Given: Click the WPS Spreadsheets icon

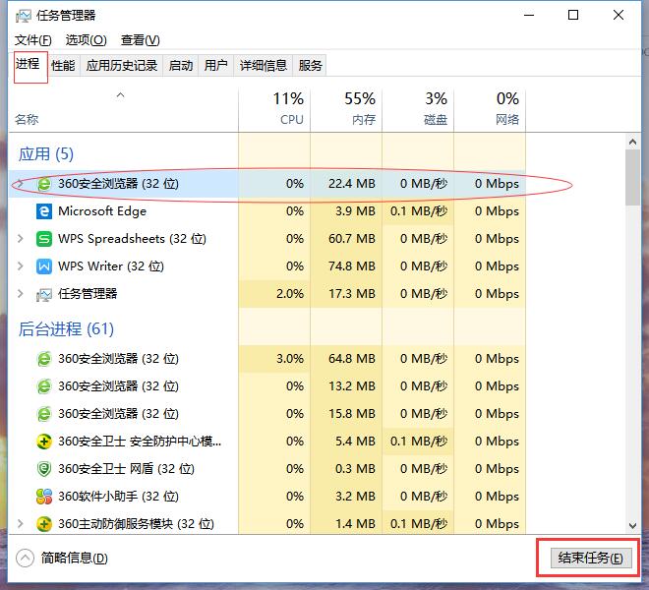Looking at the screenshot, I should pyautogui.click(x=44, y=239).
